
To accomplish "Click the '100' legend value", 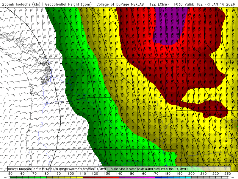I will coord(71,174).
